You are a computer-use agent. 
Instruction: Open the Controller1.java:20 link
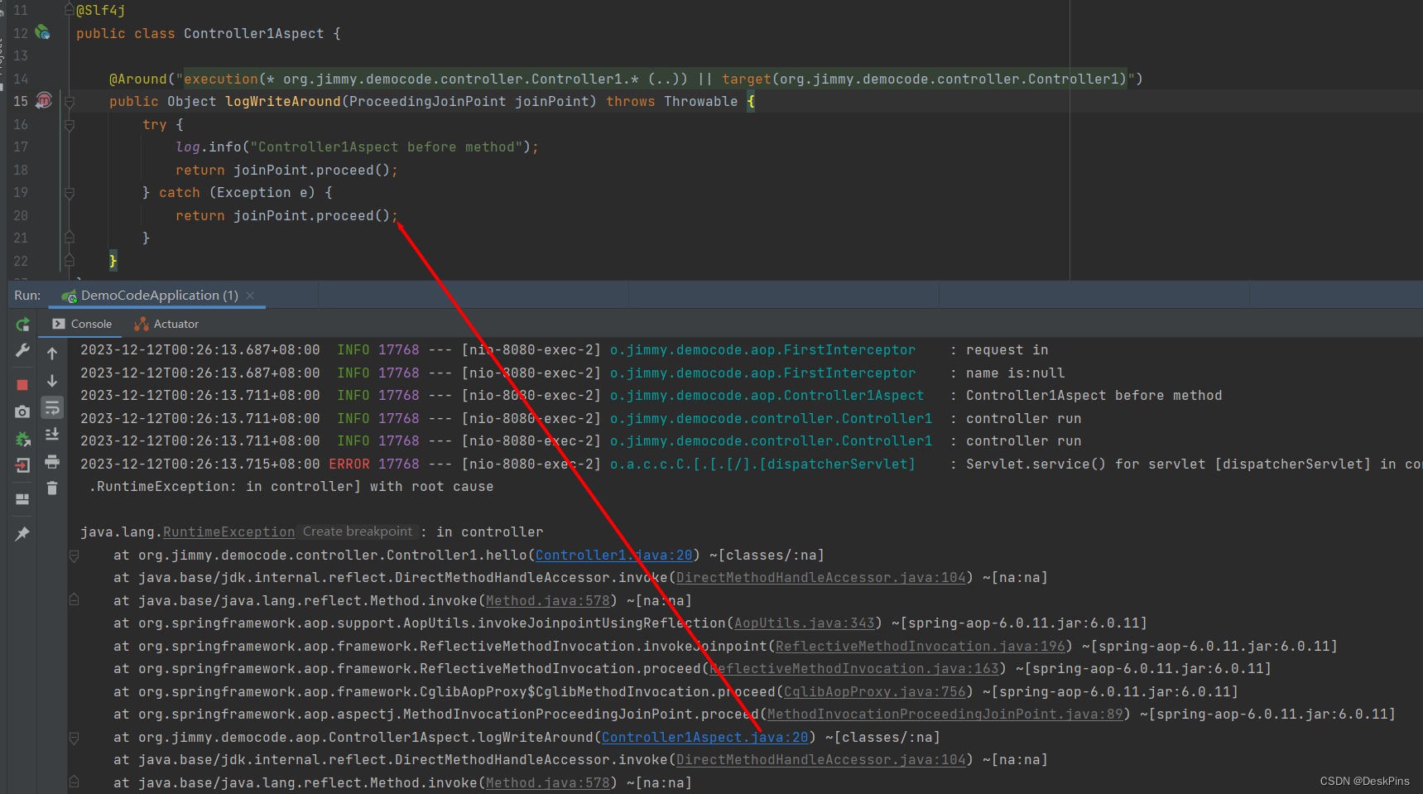(613, 556)
